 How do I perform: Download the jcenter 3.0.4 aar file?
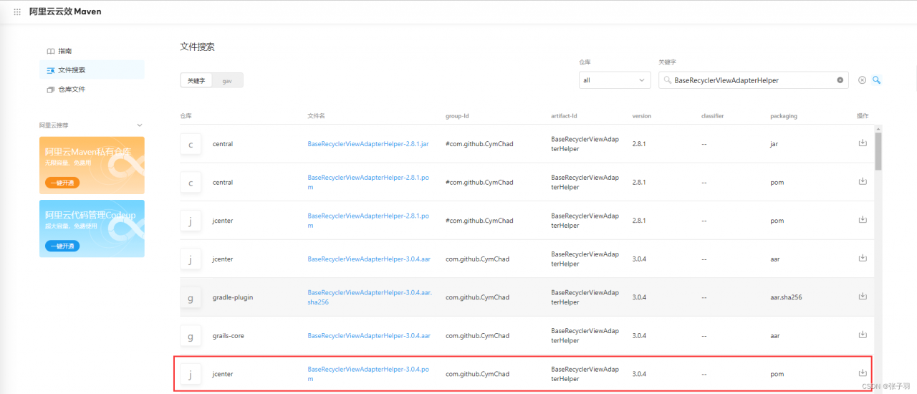click(863, 257)
